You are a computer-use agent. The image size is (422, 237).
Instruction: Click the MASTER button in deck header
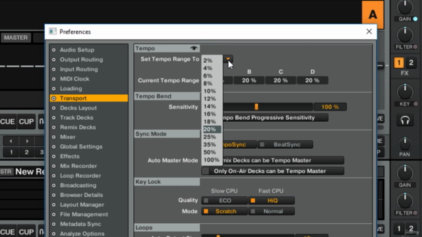(x=16, y=38)
